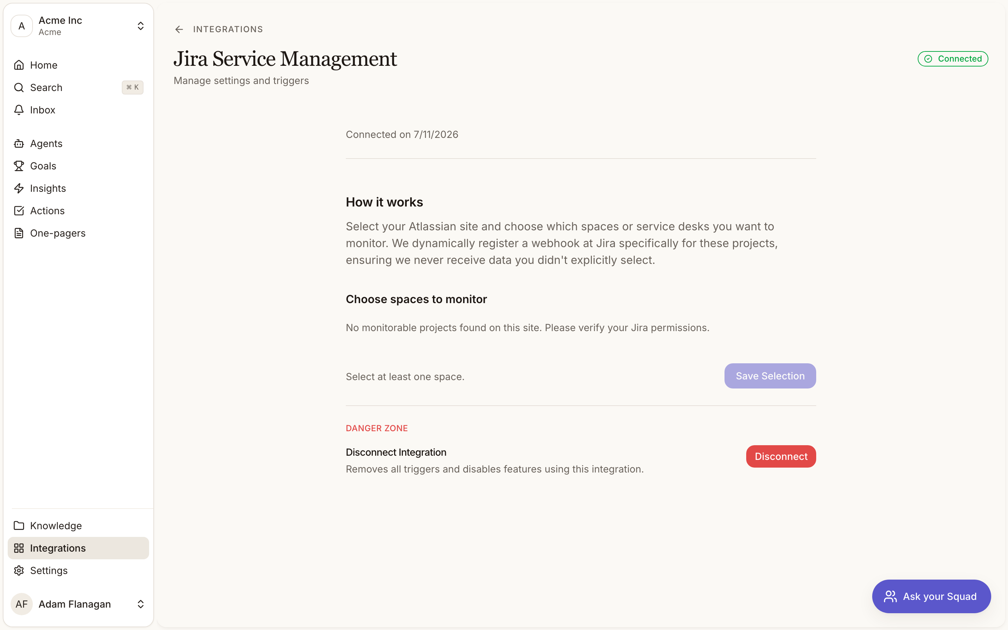
Task: Click the Knowledge folder icon
Action: pos(19,526)
